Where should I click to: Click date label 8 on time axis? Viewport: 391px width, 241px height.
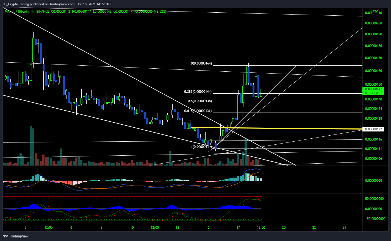(x=102, y=228)
